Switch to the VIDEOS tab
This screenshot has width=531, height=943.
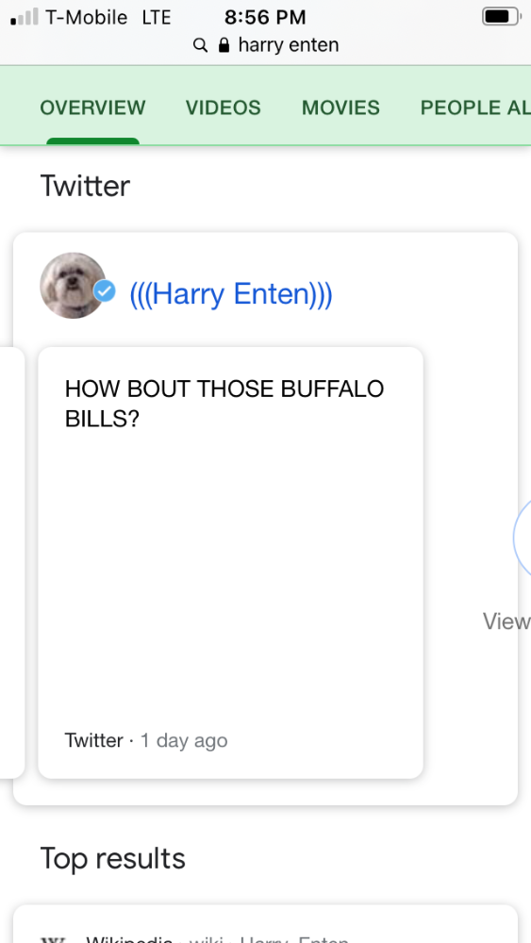click(x=224, y=108)
